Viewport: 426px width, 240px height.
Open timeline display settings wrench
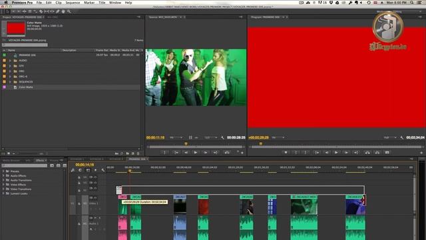pos(103,170)
